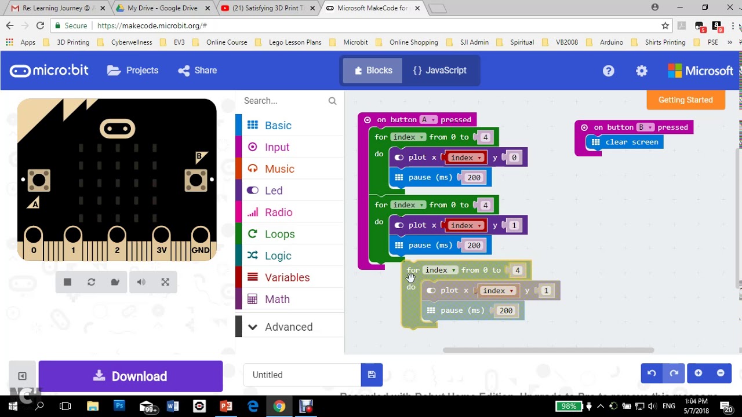The height and width of the screenshot is (417, 742).
Task: Switch to the Blocks editor
Action: click(373, 71)
